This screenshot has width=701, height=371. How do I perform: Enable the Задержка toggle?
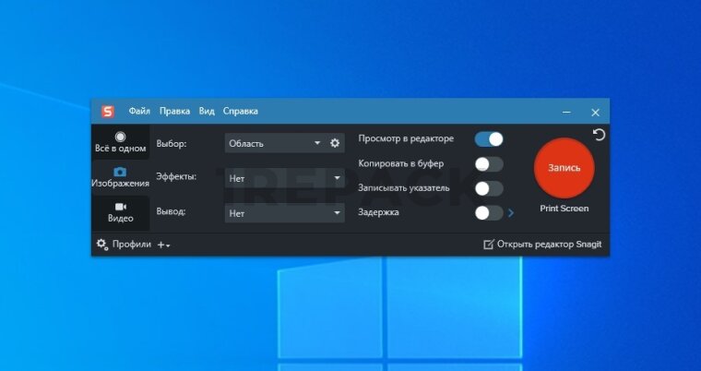pos(489,213)
